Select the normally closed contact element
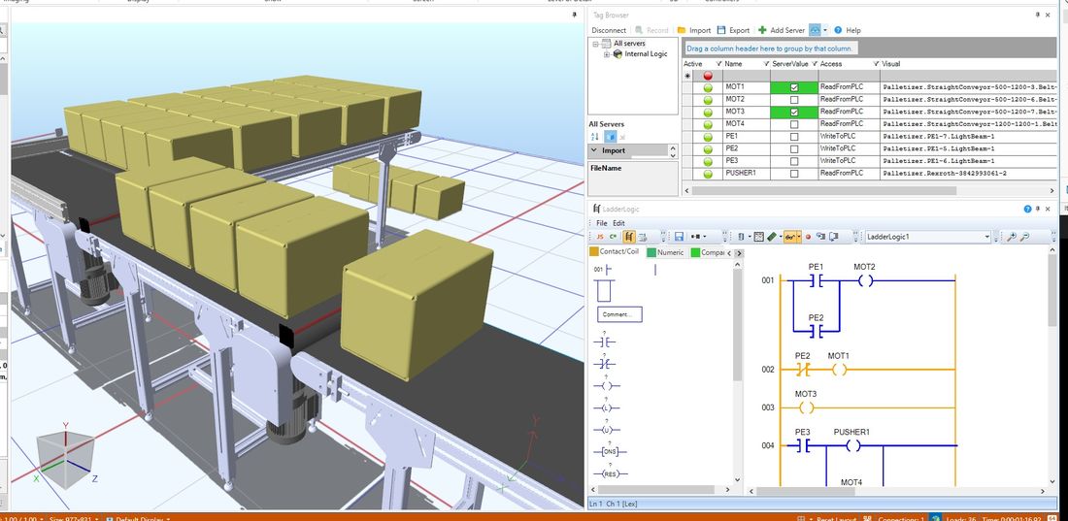 click(x=604, y=364)
